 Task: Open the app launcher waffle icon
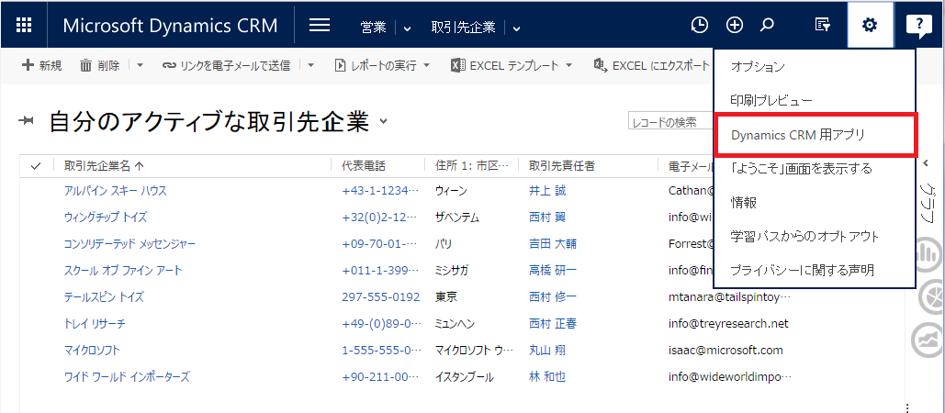coord(24,25)
